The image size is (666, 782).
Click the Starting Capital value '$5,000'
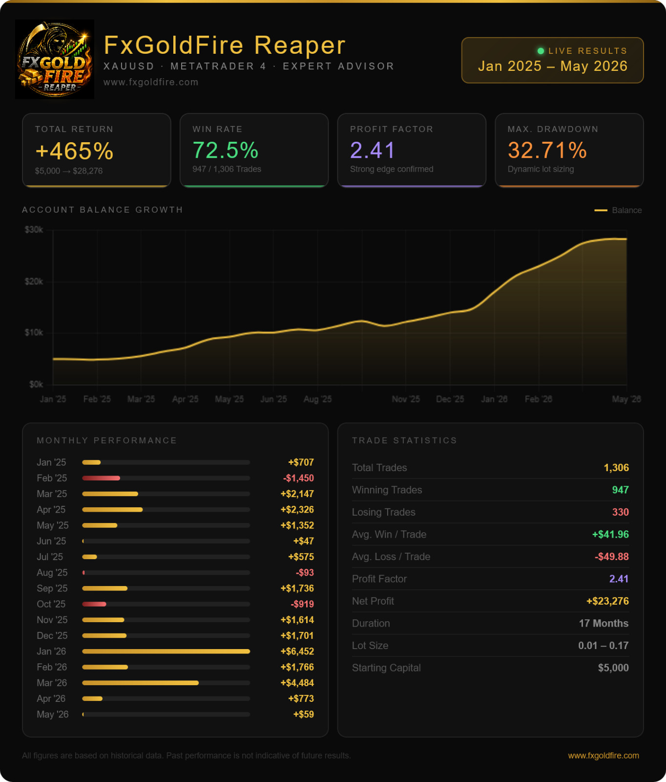[x=613, y=668]
